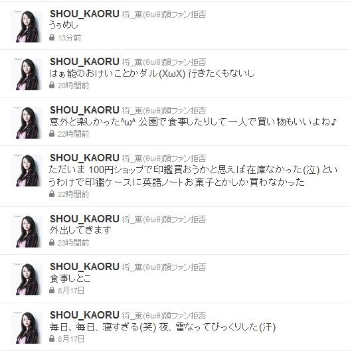Open SHOU_KAORU username on うぅめし tweet

84,14
